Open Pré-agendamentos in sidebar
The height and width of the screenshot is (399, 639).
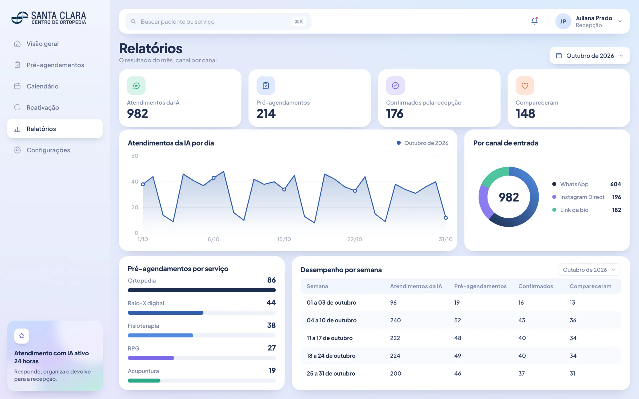(55, 65)
